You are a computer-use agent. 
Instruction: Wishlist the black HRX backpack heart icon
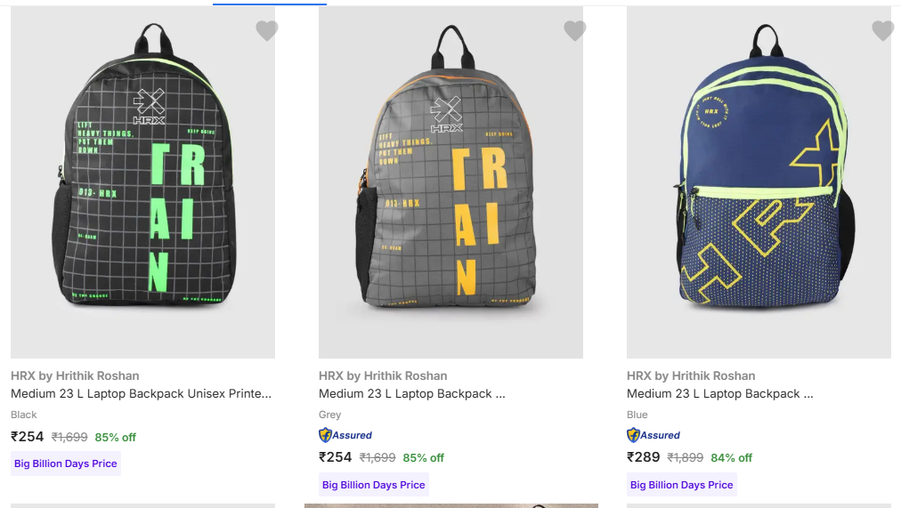pyautogui.click(x=266, y=31)
